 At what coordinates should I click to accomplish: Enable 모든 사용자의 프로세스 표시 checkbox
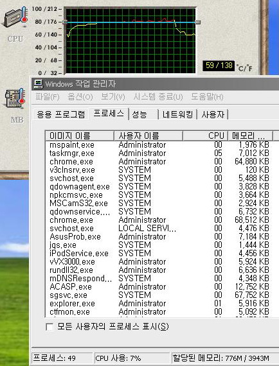(50, 327)
